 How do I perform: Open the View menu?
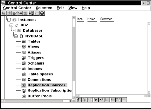(x=73, y=8)
